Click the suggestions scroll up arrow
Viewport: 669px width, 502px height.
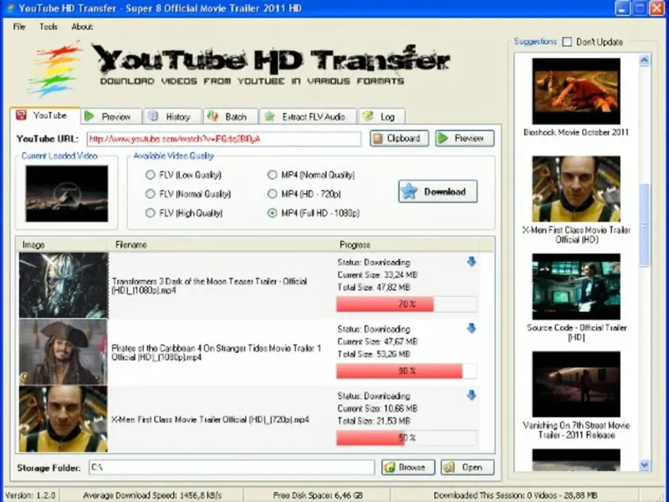(644, 60)
